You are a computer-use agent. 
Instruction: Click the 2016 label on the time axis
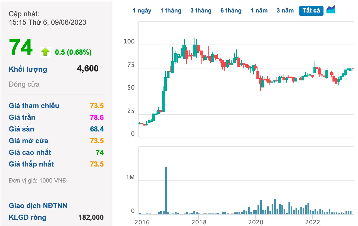click(x=142, y=222)
